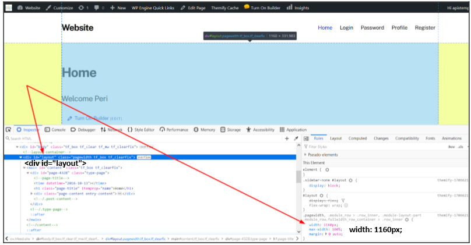Toggle the .cls class panel
471x245 pixels.
coord(461,147)
